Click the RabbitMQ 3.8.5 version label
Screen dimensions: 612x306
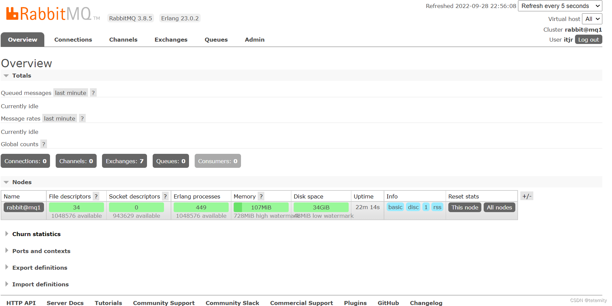[131, 18]
